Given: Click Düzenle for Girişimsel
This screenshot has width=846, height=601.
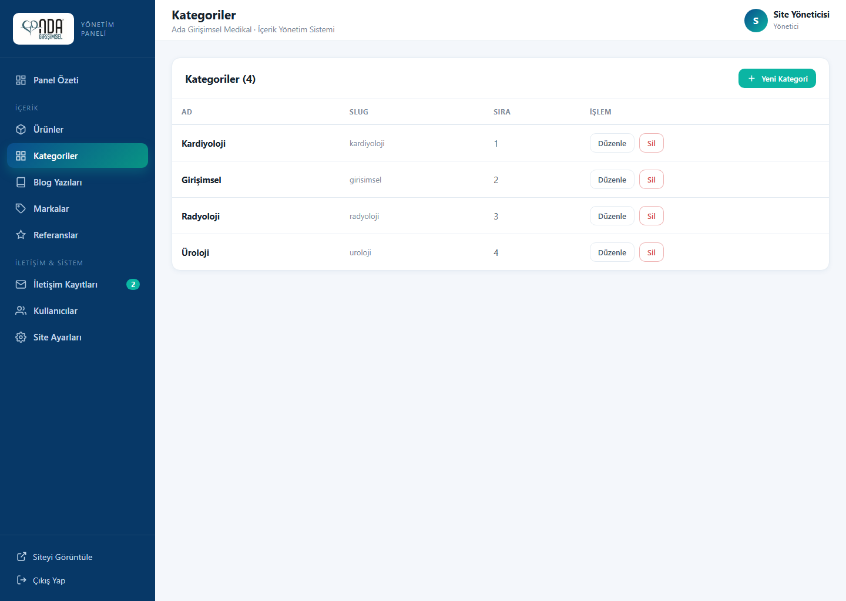Looking at the screenshot, I should point(612,180).
